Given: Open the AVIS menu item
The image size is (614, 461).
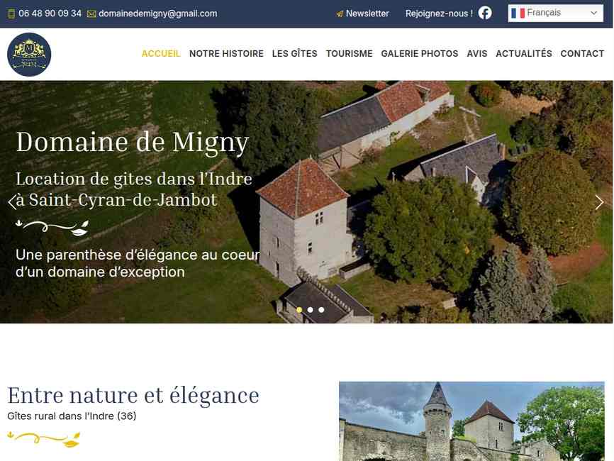Looking at the screenshot, I should point(477,54).
